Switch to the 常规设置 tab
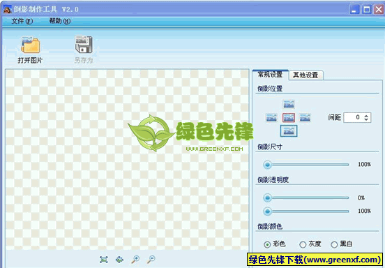This screenshot has width=385, height=268. 270,75
